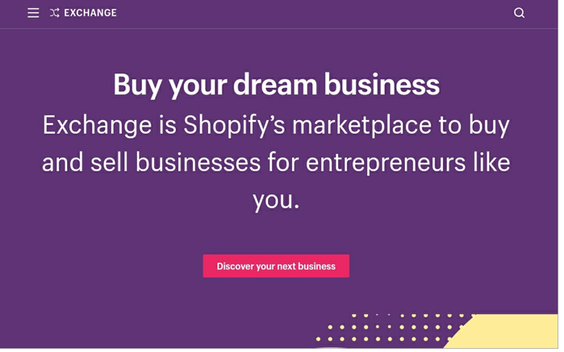Click the yellow dotted pattern decoration

[391, 327]
